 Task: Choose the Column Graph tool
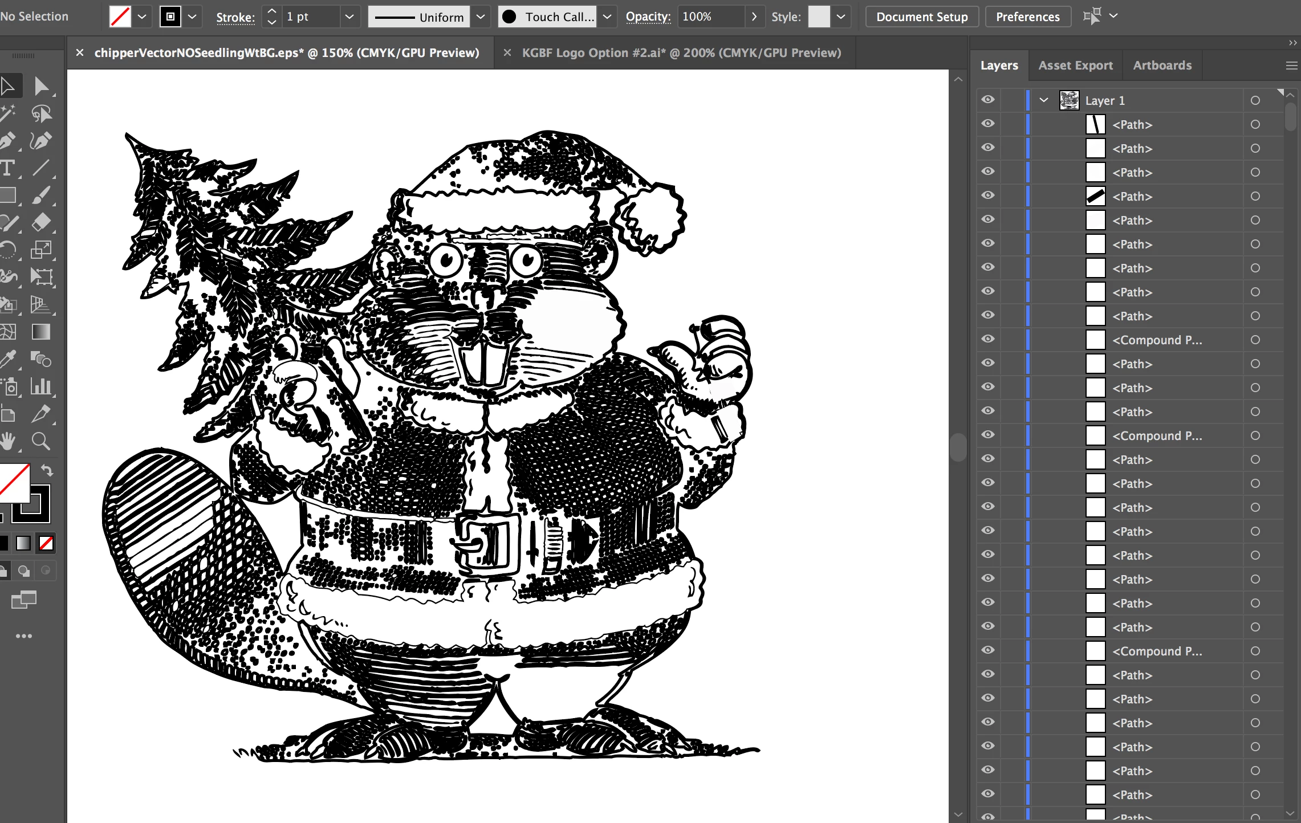41,387
